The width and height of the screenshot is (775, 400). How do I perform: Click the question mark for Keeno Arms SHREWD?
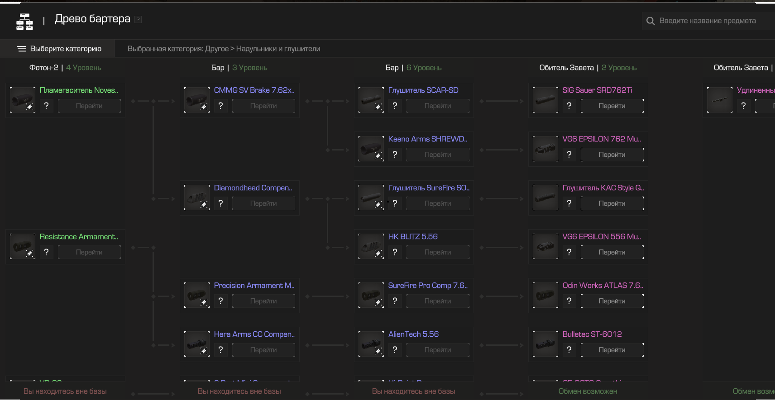(x=395, y=155)
